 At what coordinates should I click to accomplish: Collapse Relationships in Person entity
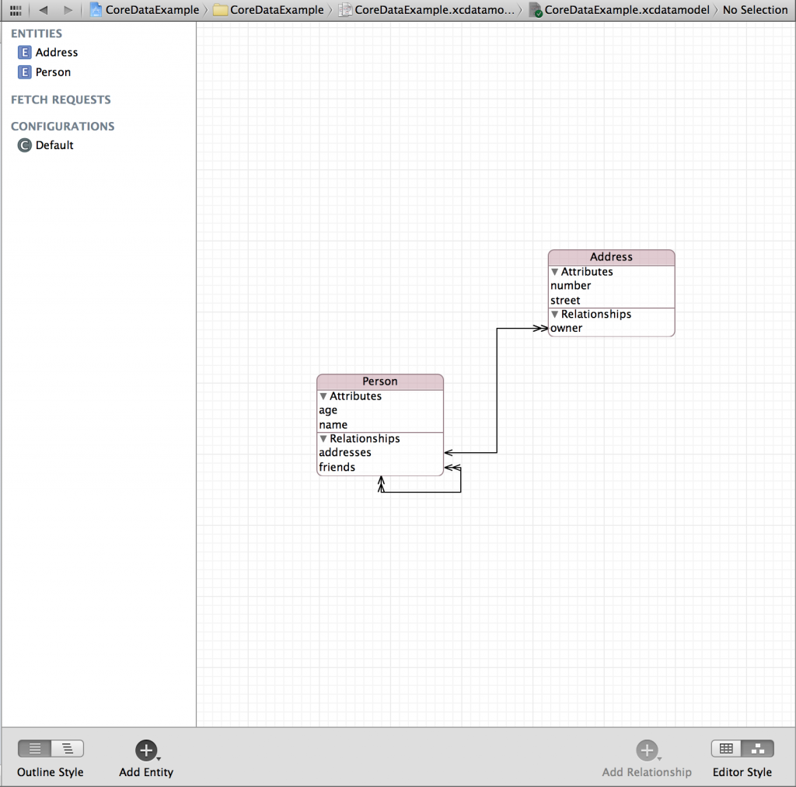[x=323, y=439]
